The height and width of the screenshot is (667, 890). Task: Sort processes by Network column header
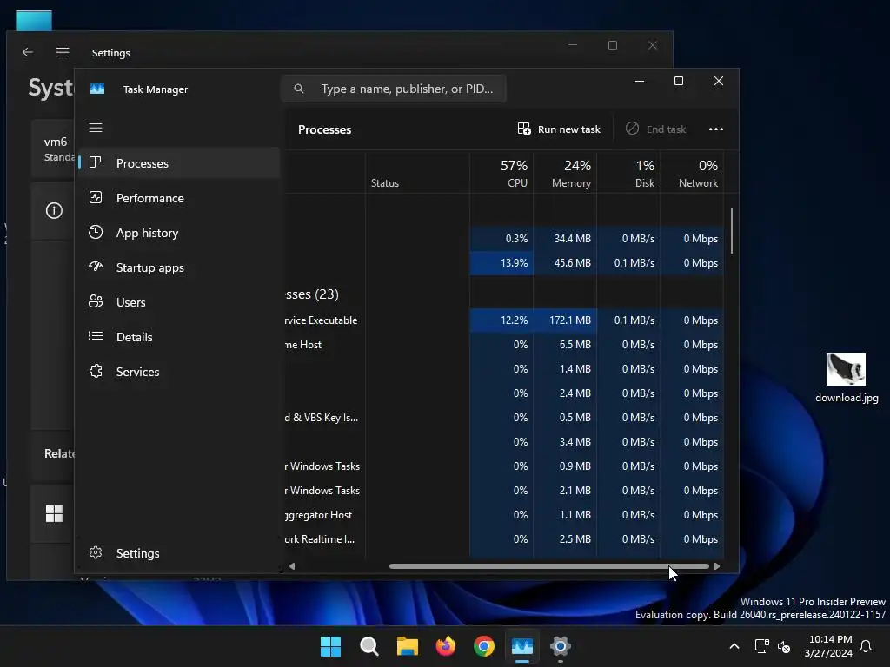[x=693, y=173]
